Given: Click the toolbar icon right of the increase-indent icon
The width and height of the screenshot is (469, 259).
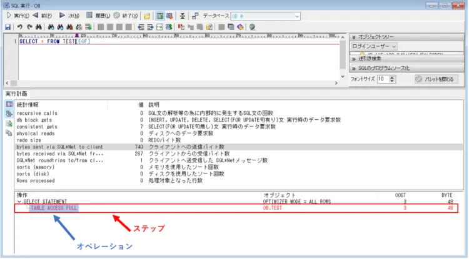Looking at the screenshot, I should tap(159, 27).
